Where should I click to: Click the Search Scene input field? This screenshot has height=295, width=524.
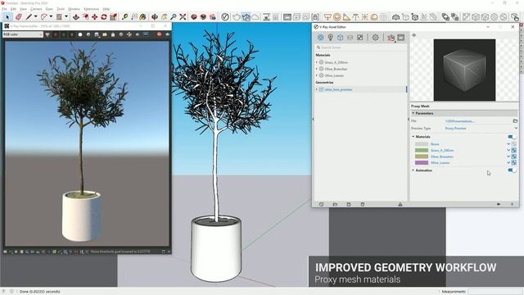(360, 48)
